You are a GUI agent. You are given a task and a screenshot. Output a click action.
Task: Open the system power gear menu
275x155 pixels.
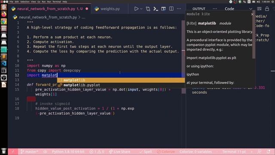tap(273, 2)
